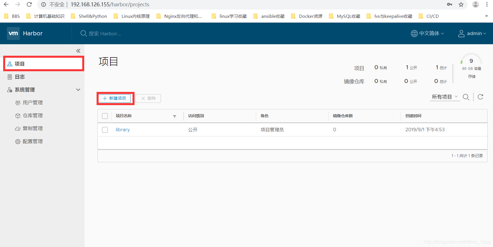Click the Harbor title link
The height and width of the screenshot is (247, 493).
pos(33,33)
